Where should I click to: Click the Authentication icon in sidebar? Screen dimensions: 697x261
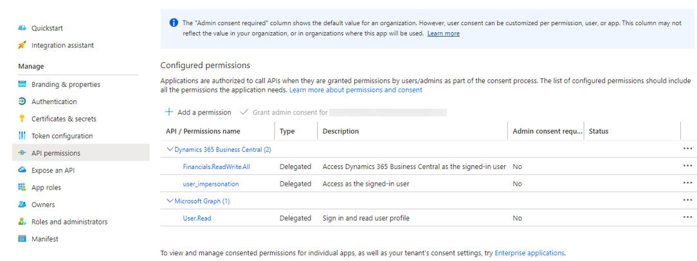coord(22,102)
